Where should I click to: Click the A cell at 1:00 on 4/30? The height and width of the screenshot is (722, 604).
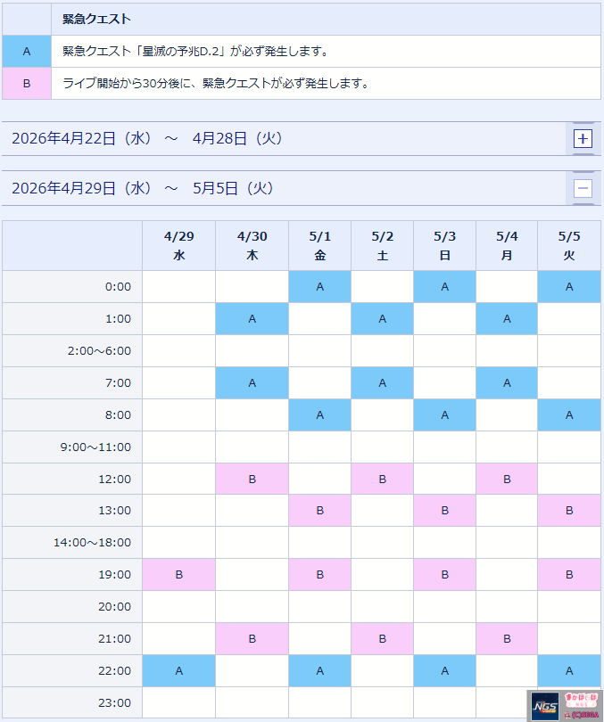click(252, 319)
